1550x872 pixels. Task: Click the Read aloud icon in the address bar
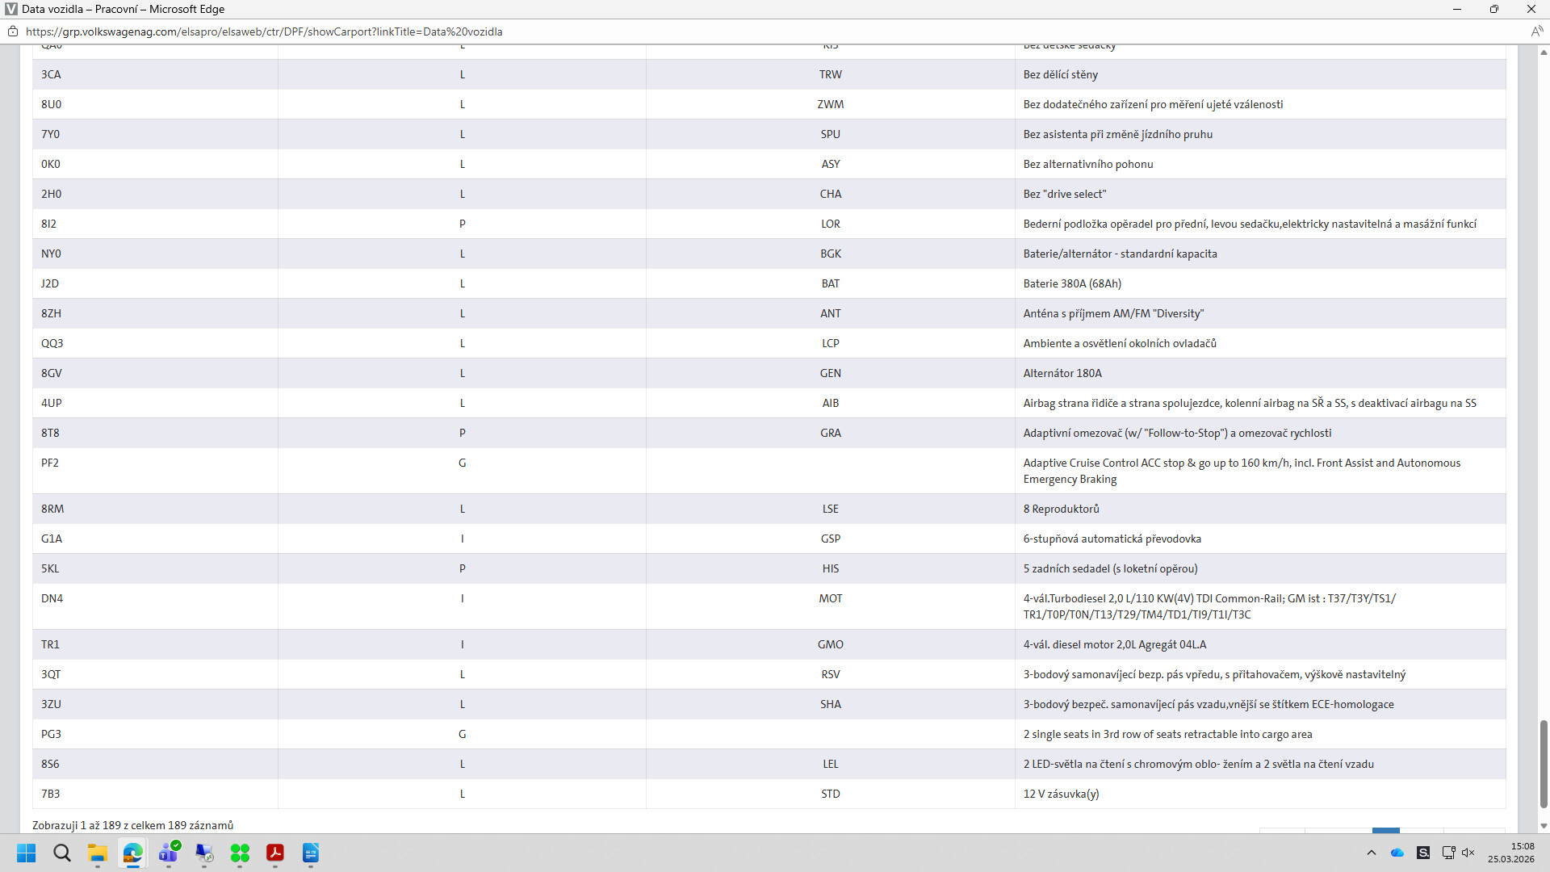click(1536, 31)
